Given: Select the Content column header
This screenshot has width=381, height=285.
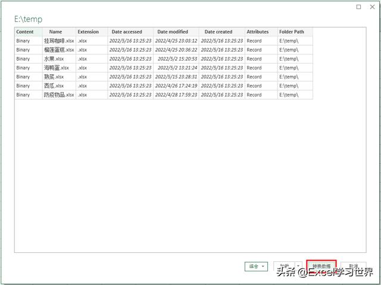Looking at the screenshot, I should pyautogui.click(x=25, y=31).
